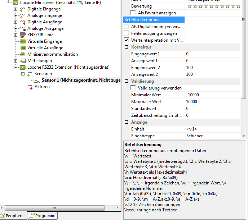Edit the Eingangswert 2 value
This screenshot has height=220, width=248.
pyautogui.click(x=212, y=68)
